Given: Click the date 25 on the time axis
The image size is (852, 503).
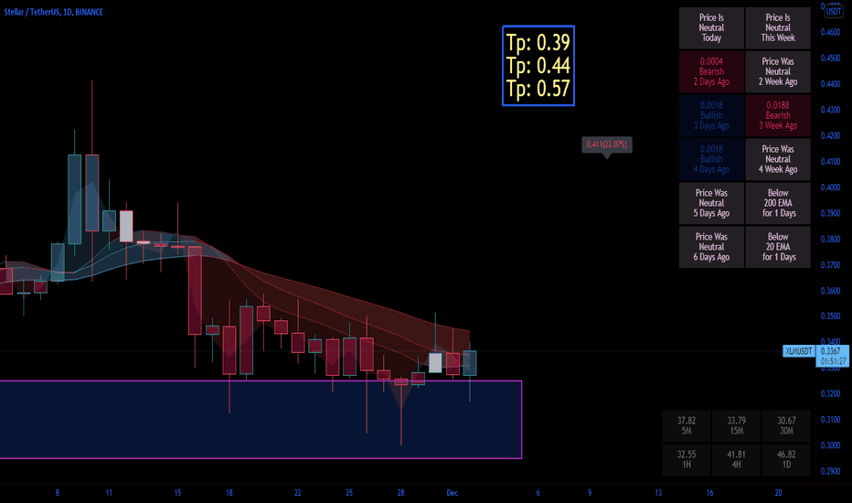Looking at the screenshot, I should coord(349,493).
